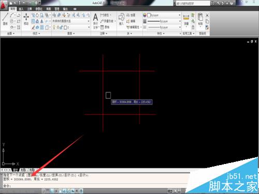Screen dimensions: 259x194
Task: Switch to the Annotate (注释) ribbon tab
Action: (x=30, y=9)
